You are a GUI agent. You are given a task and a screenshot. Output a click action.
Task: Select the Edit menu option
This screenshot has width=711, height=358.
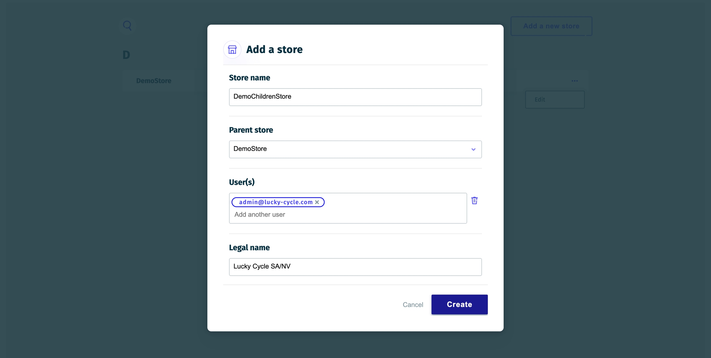(555, 100)
